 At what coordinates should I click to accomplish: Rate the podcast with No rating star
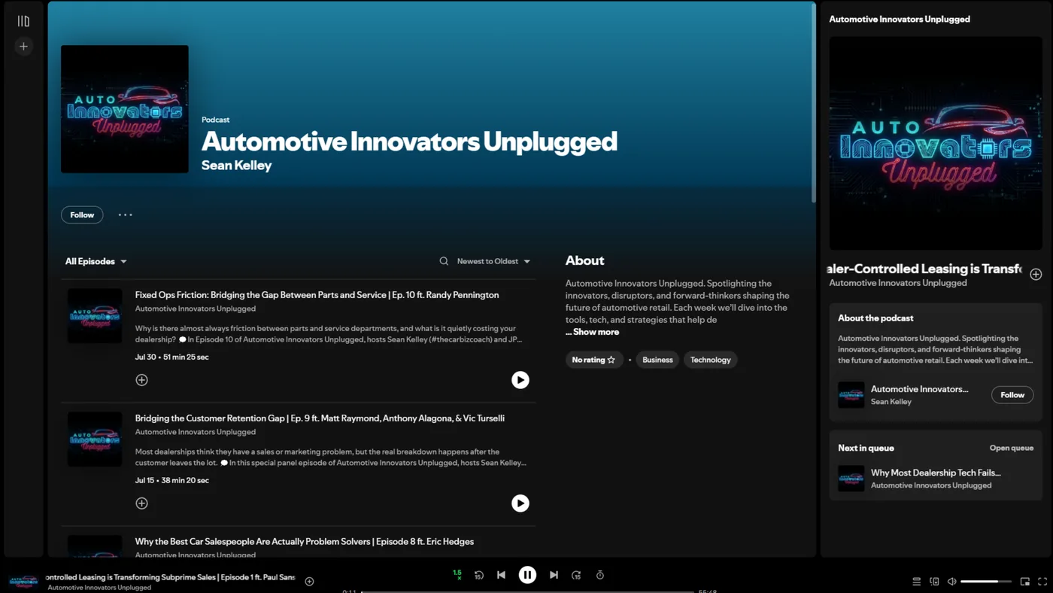(594, 360)
